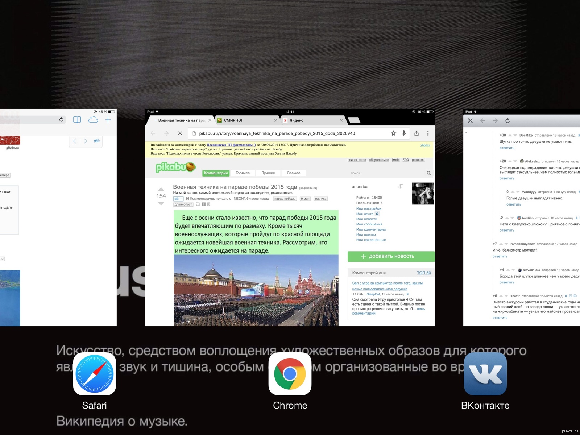Click the добавить новость button

tap(391, 256)
